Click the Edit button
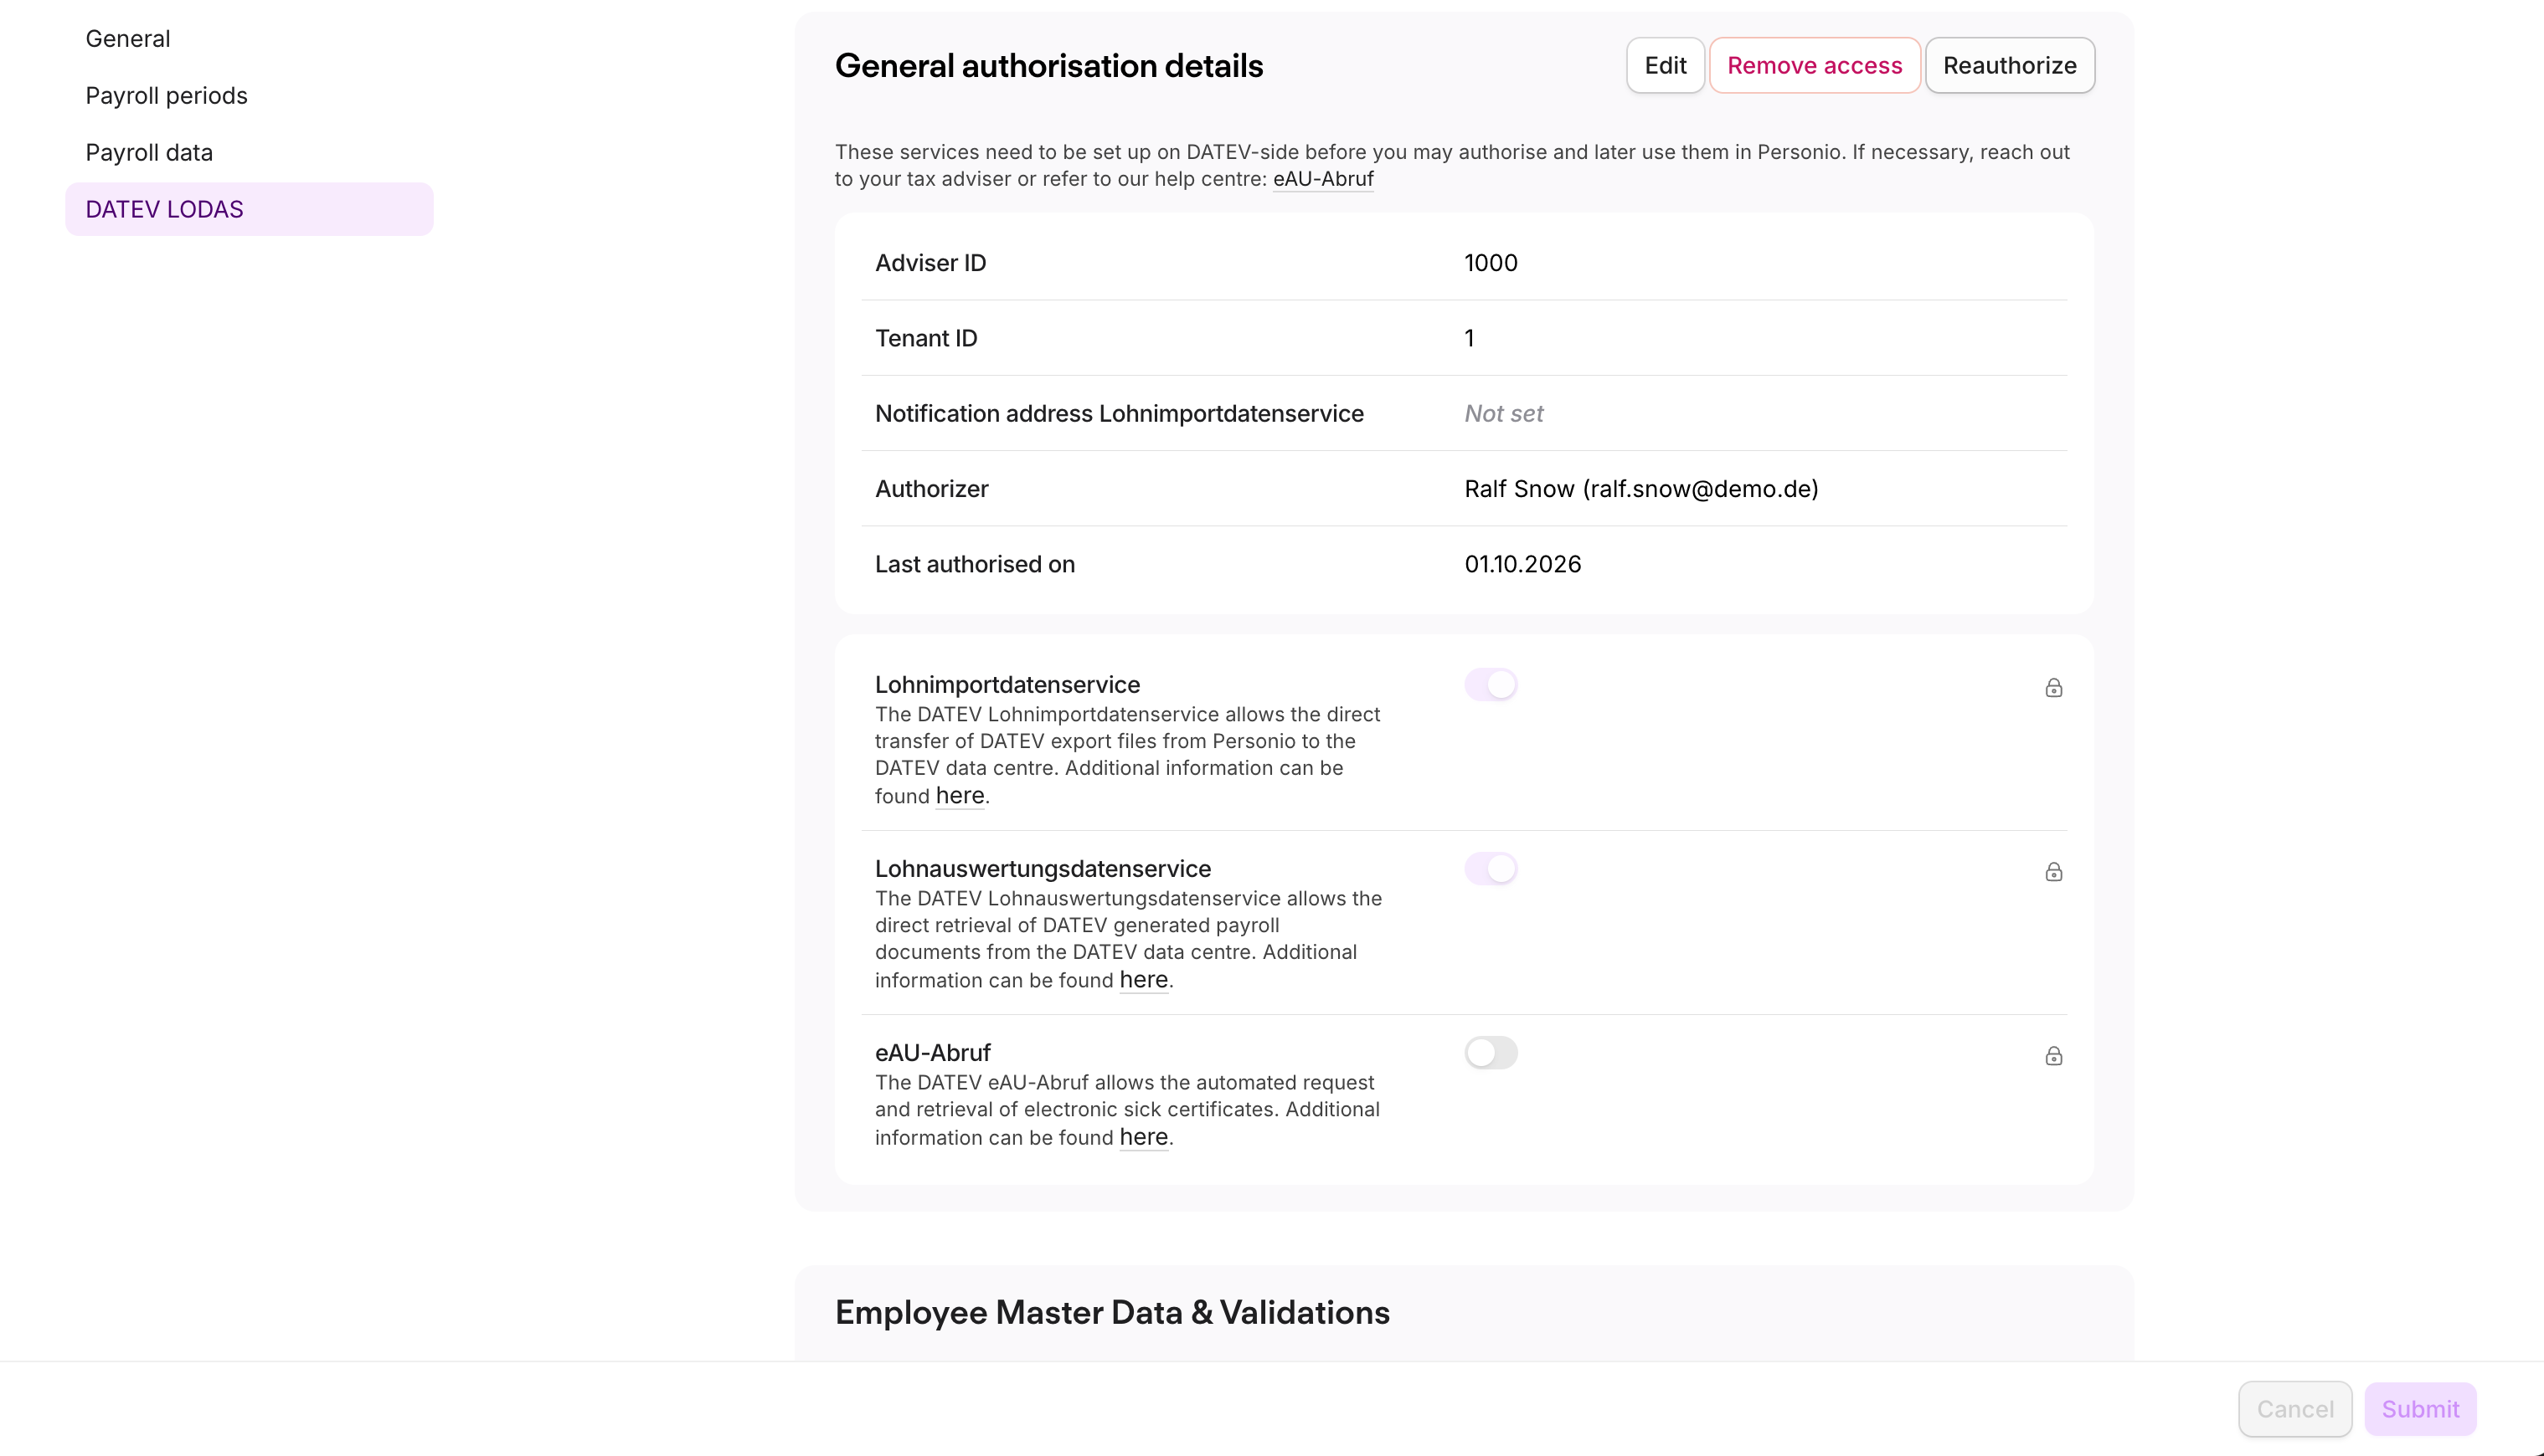 (1665, 66)
